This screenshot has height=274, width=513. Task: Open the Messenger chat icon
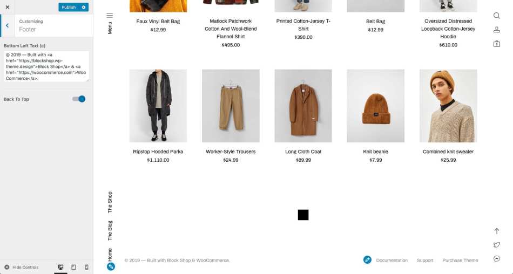[496, 259]
